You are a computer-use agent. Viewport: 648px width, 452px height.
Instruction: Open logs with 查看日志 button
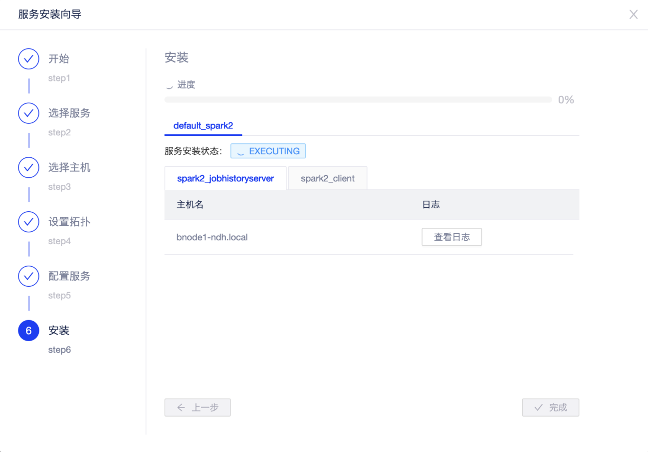pyautogui.click(x=452, y=237)
